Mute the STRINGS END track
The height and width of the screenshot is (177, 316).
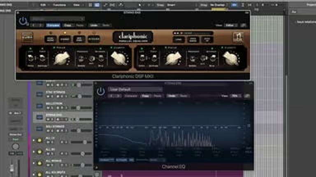point(48,119)
